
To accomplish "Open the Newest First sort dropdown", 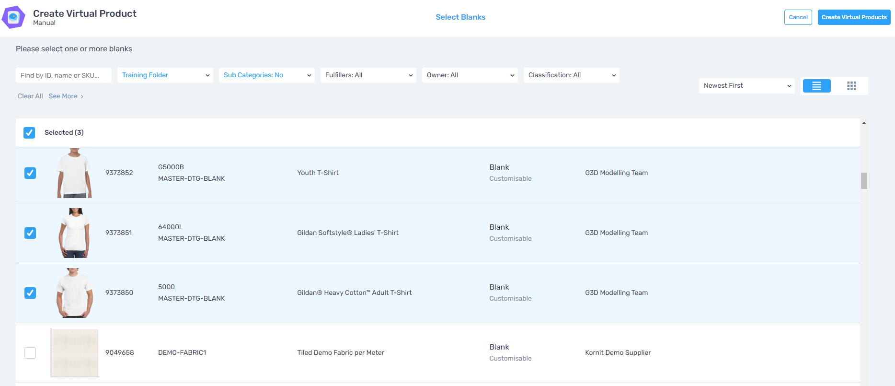I will pos(746,86).
